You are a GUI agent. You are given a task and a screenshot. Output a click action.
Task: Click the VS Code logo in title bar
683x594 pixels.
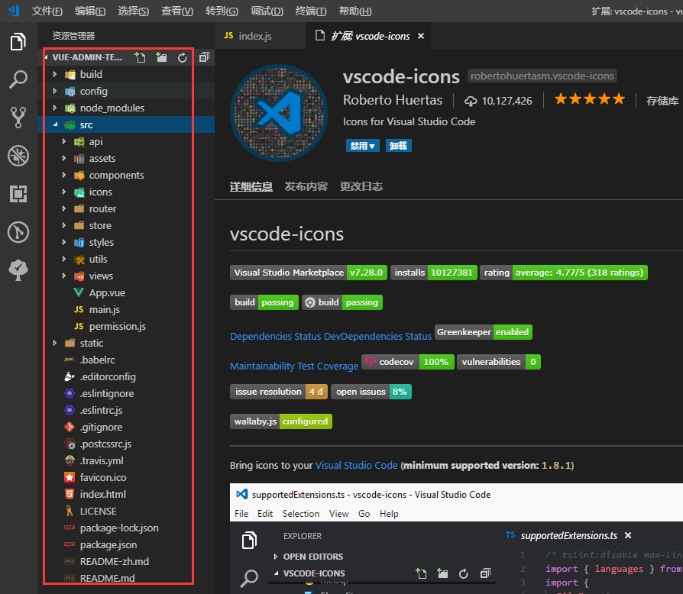14,11
